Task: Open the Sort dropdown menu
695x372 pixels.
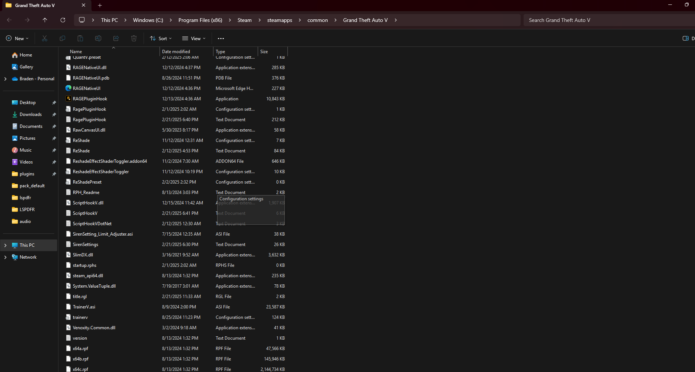Action: tap(161, 38)
